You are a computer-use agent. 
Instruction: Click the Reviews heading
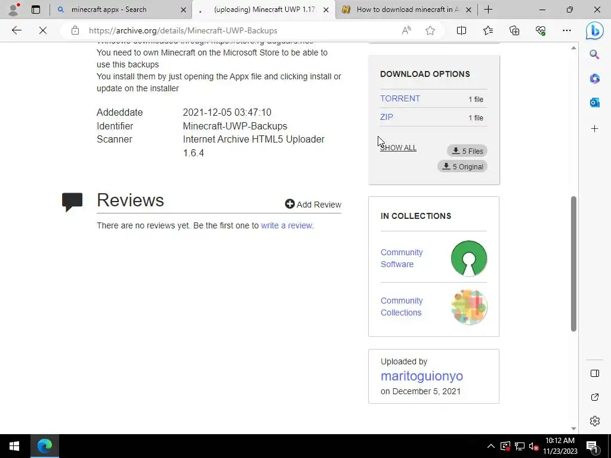(130, 200)
